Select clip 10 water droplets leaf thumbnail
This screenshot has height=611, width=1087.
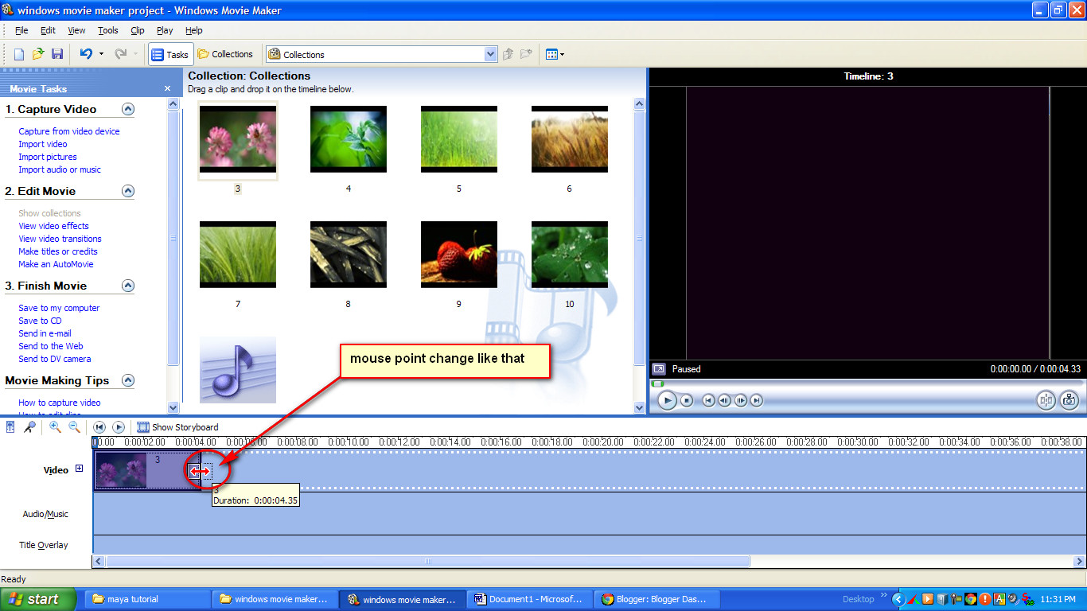point(570,255)
